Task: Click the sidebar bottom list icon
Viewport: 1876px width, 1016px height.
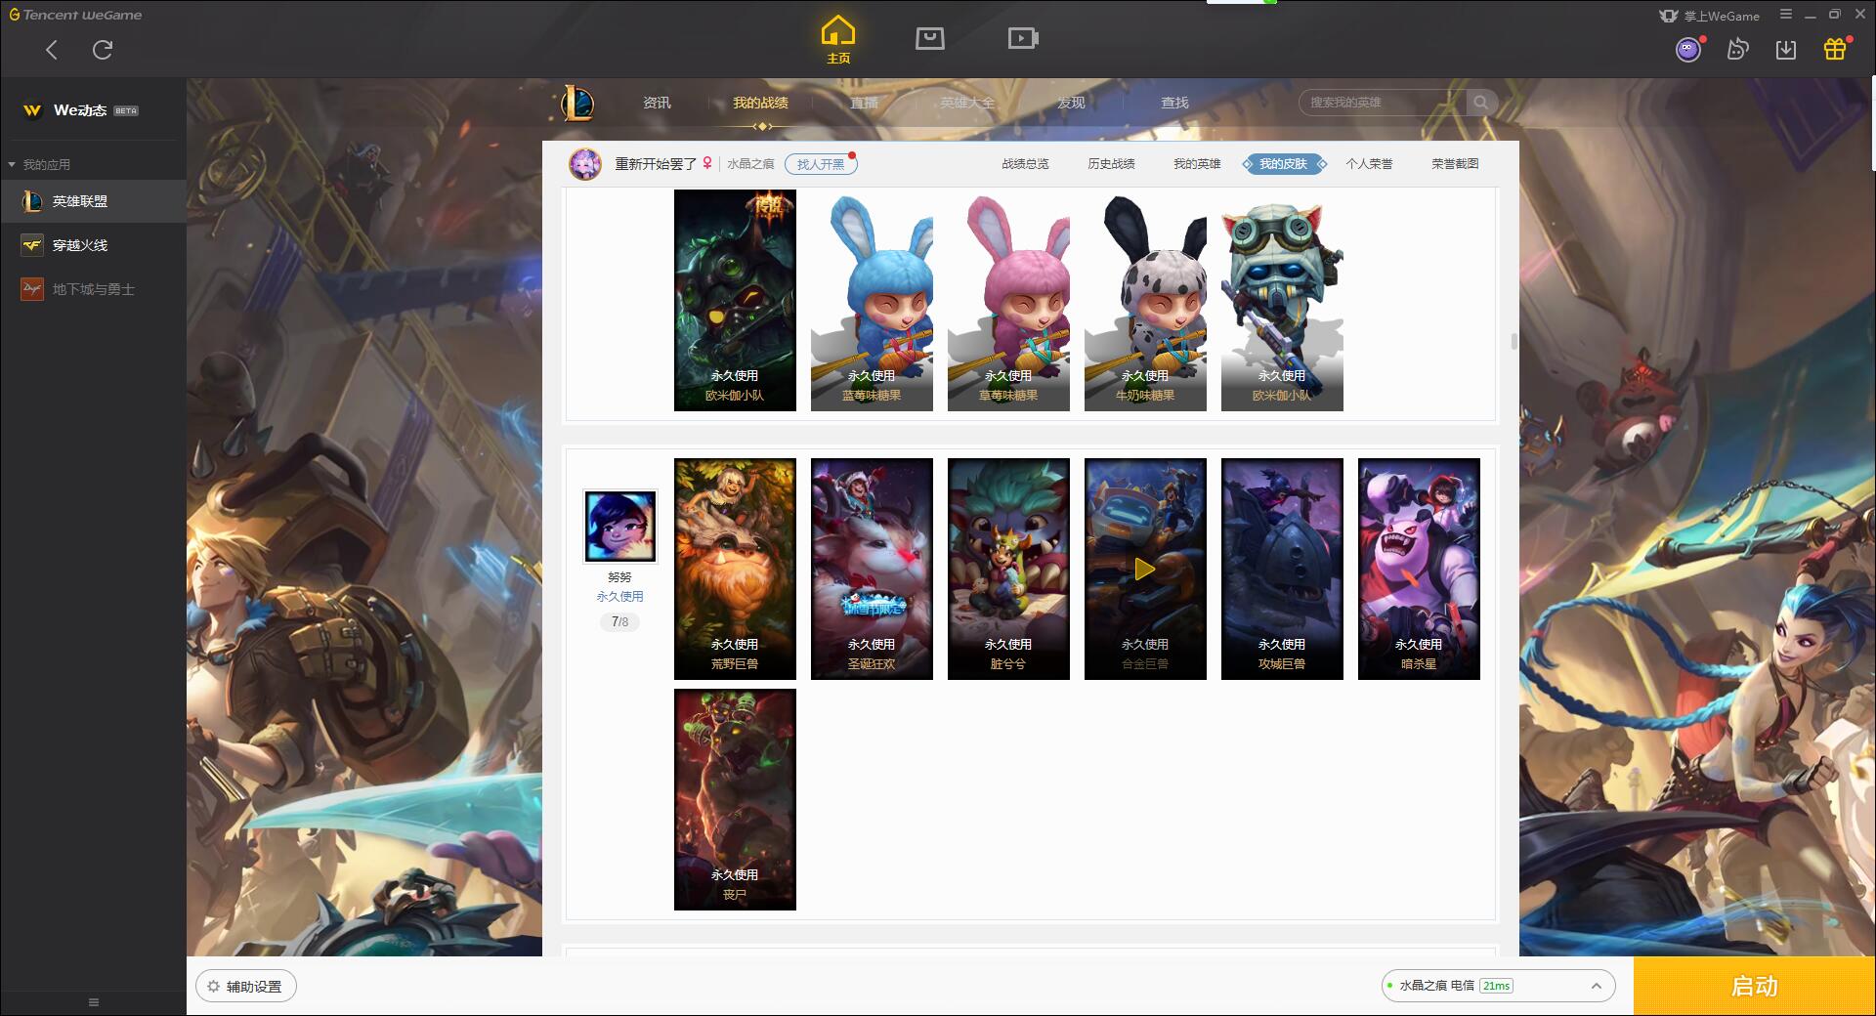Action: 94,1002
